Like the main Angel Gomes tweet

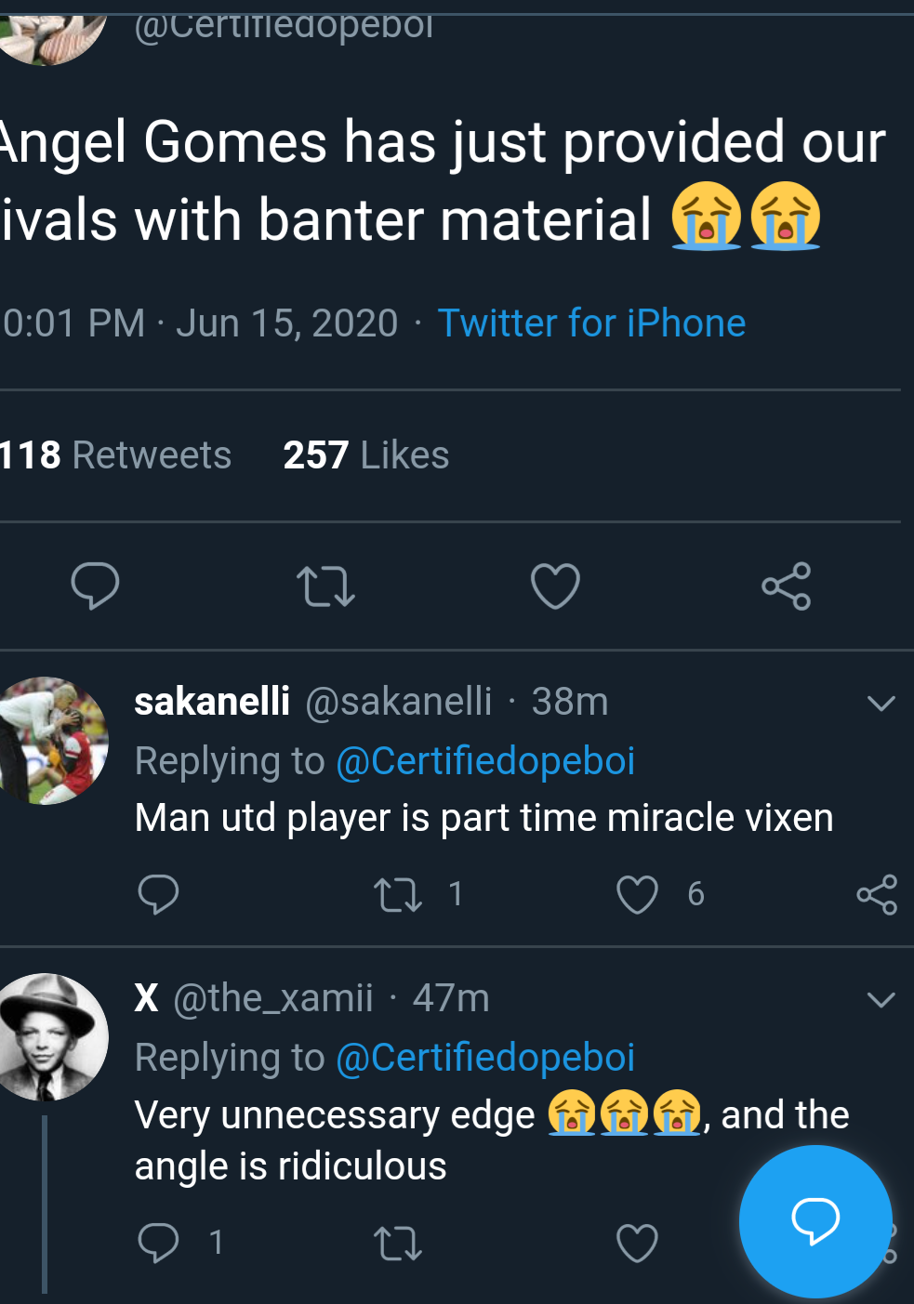pos(555,586)
